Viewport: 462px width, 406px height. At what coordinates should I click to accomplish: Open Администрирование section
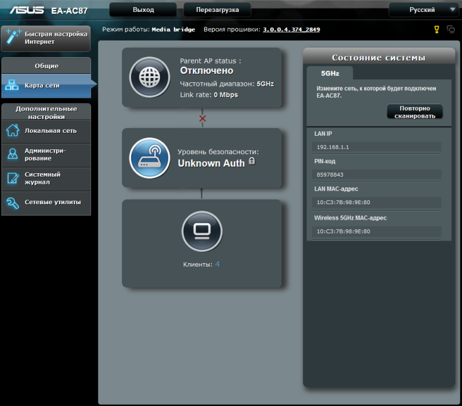[46, 155]
